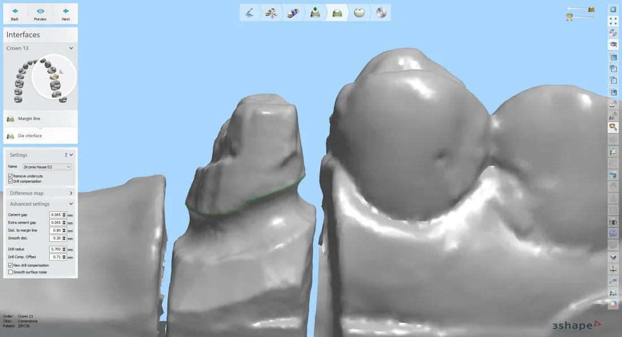Expand the Difference map section
The height and width of the screenshot is (337, 622).
(x=40, y=193)
